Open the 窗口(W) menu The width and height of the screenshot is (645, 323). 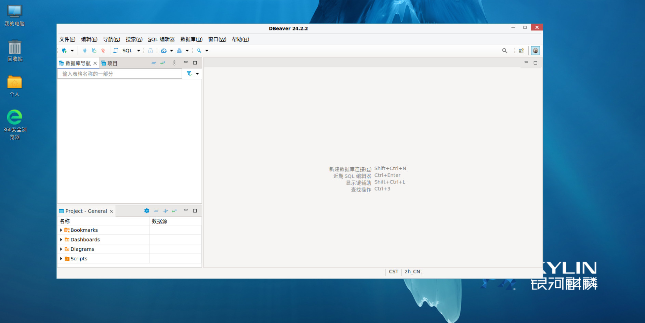217,39
